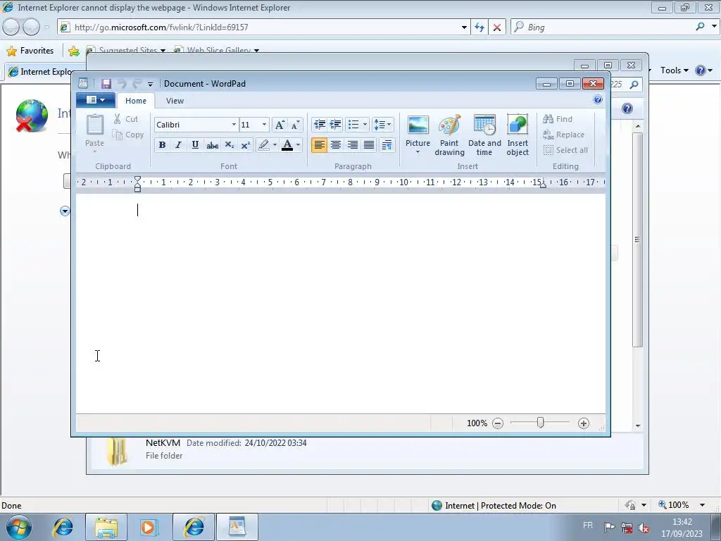Click the Redo arrow in WordPad title bar
The width and height of the screenshot is (721, 541).
(x=137, y=84)
